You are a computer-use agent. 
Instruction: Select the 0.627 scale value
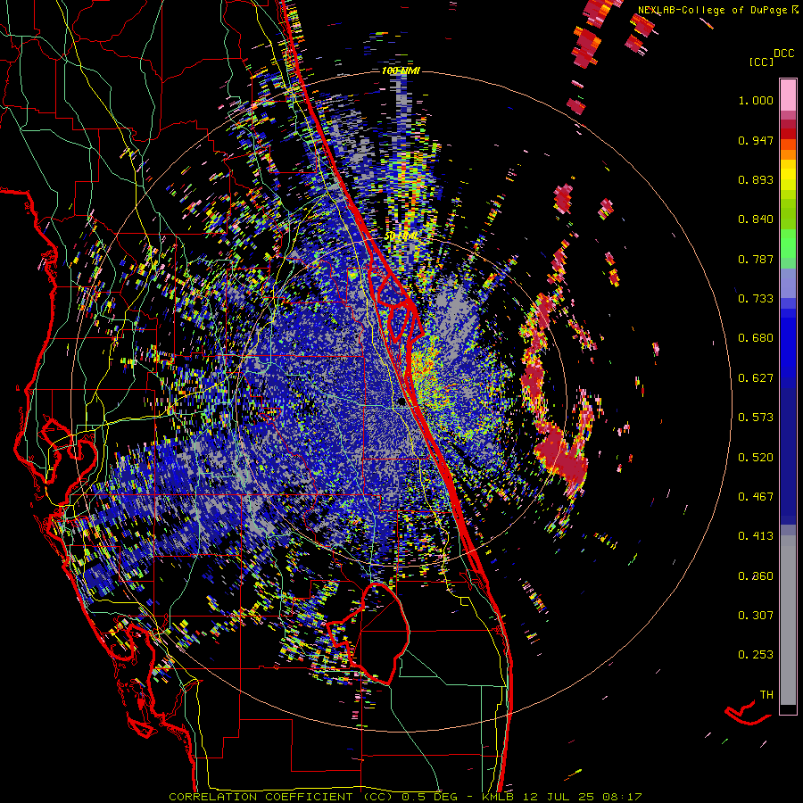pos(756,378)
